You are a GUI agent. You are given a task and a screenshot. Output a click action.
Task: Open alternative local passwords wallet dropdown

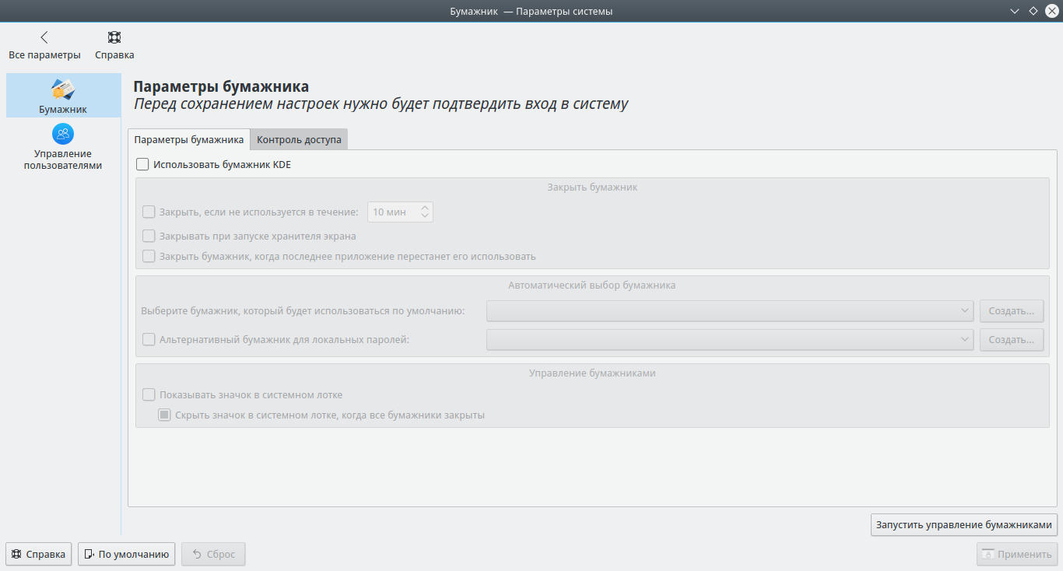pos(730,339)
